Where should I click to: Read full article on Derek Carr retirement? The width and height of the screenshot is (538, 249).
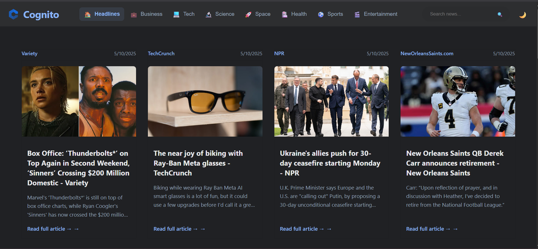[431, 229]
